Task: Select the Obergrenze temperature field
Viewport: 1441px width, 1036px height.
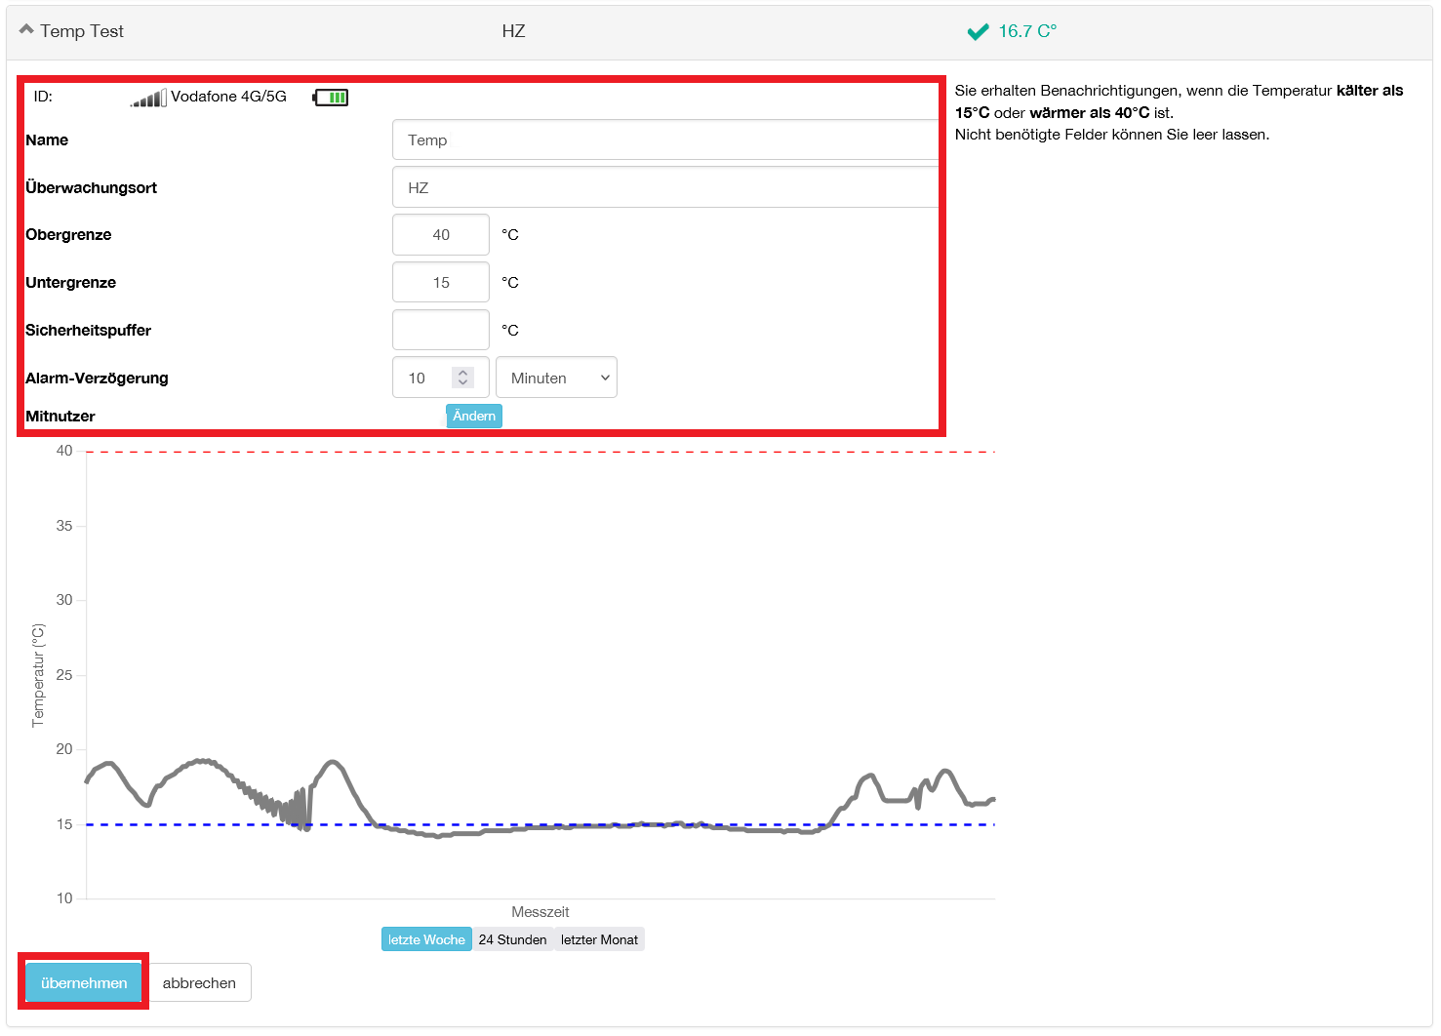Action: pyautogui.click(x=441, y=235)
